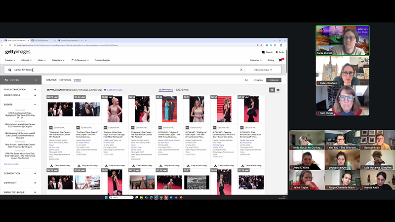Select the Editorial filter toggle
The image size is (395, 222).
275,79
